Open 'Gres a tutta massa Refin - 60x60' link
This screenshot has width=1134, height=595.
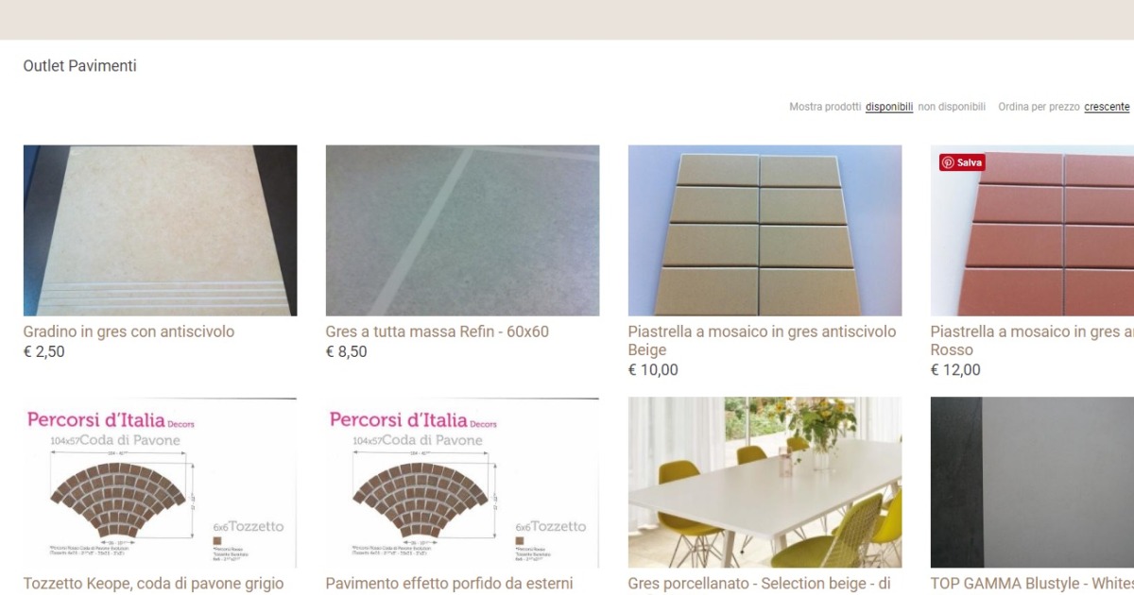(x=438, y=331)
